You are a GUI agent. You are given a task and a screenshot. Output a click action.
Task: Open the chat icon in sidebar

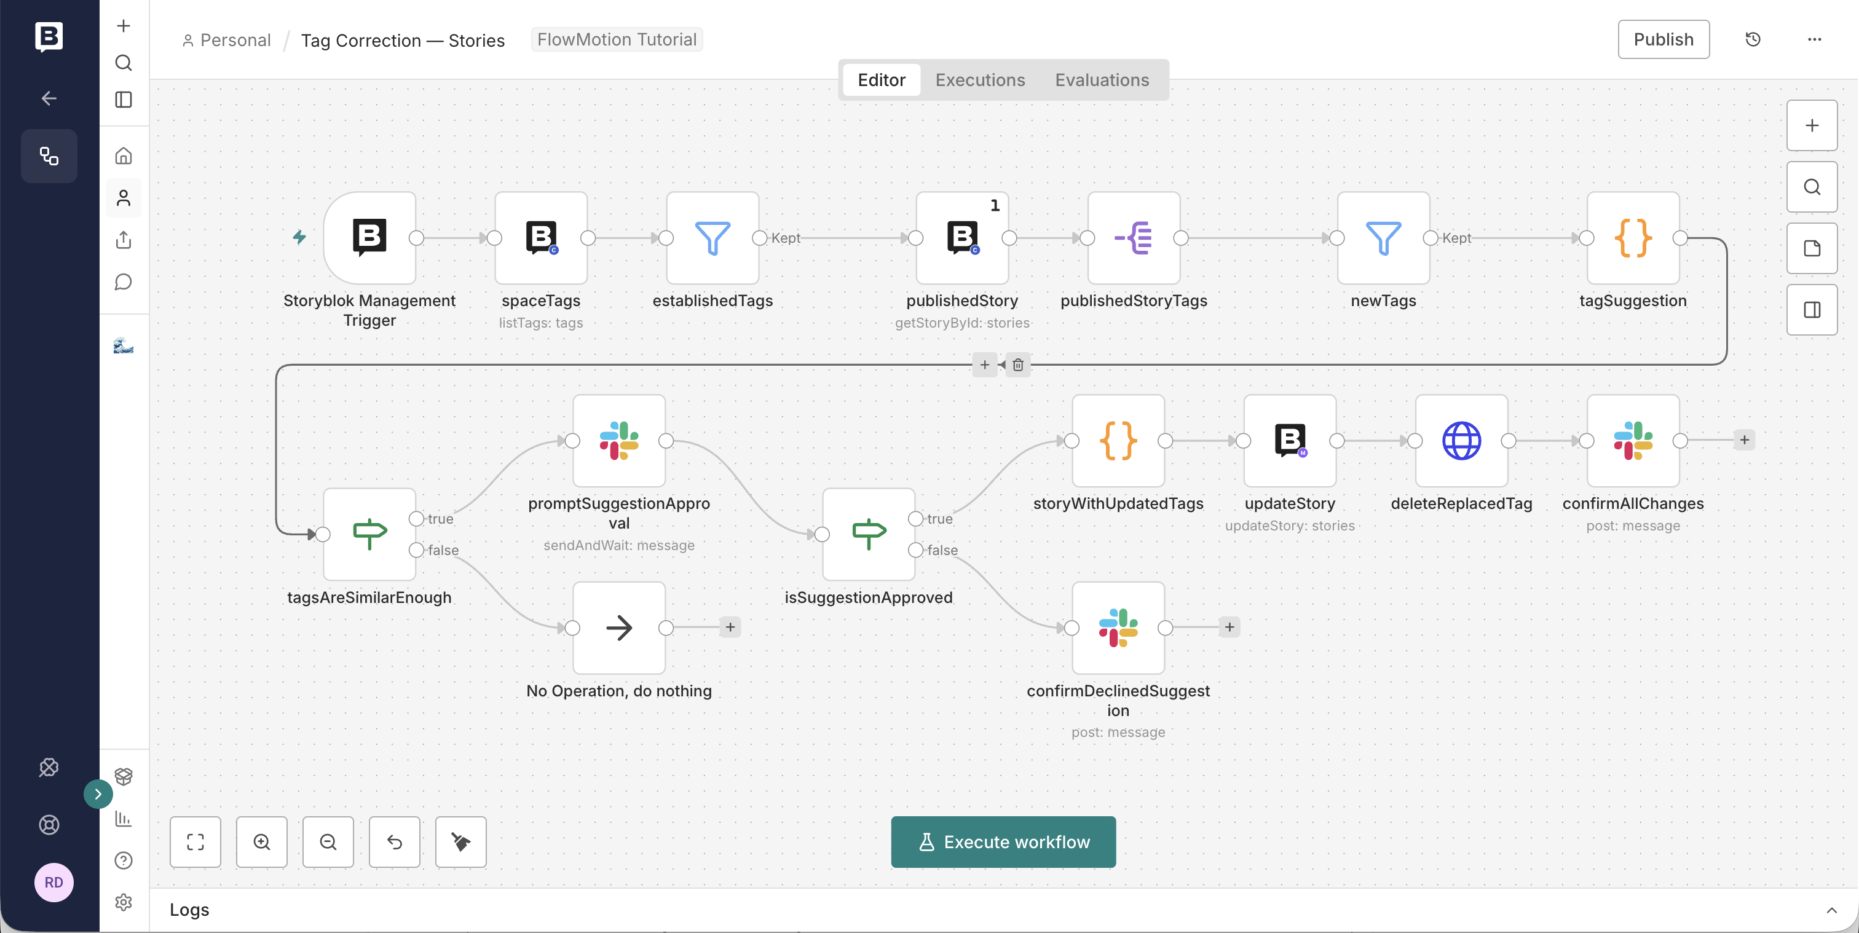tap(124, 281)
